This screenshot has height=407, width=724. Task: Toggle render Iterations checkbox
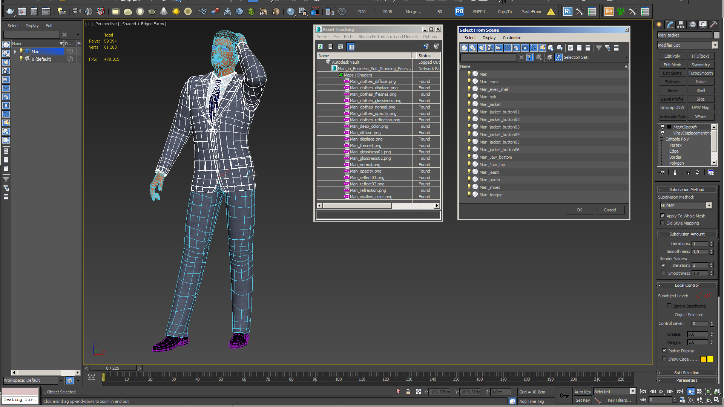click(x=663, y=265)
